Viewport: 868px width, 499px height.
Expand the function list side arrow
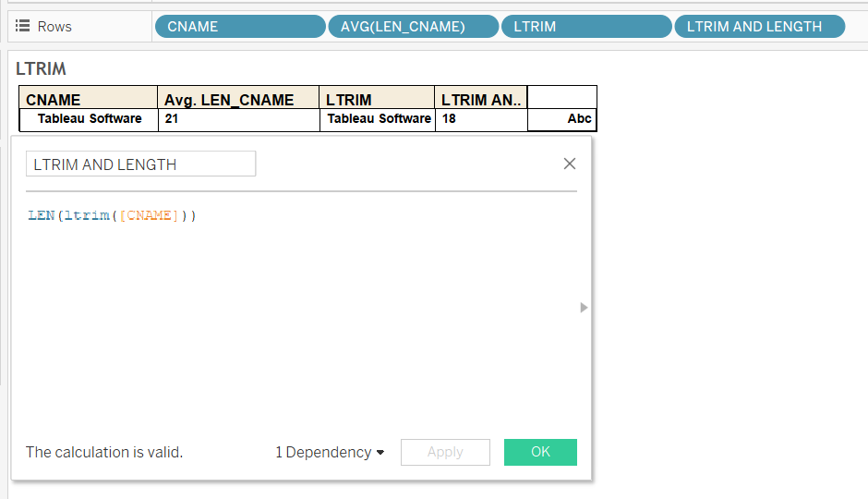(x=584, y=308)
